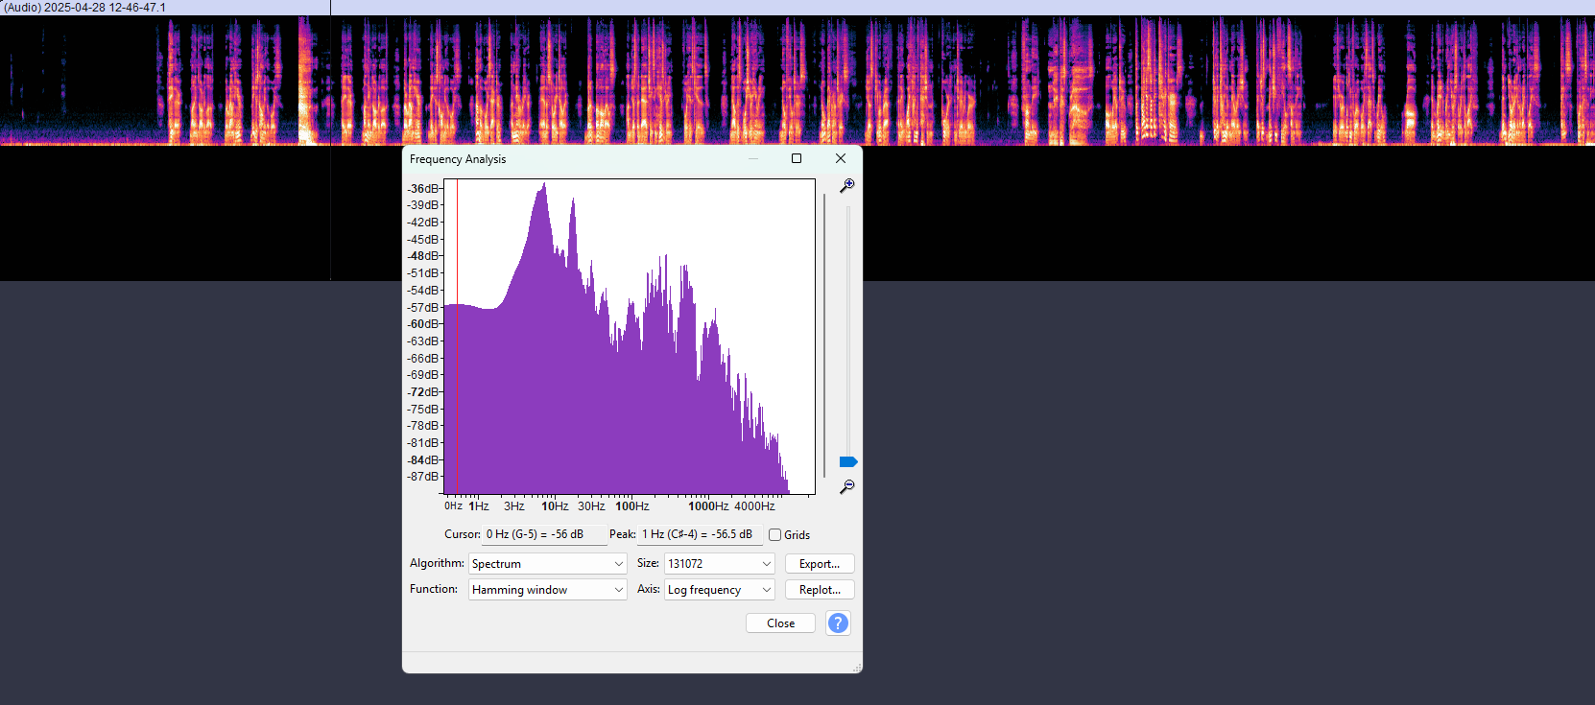Click the Peak readout field
1595x705 pixels.
pyautogui.click(x=700, y=534)
